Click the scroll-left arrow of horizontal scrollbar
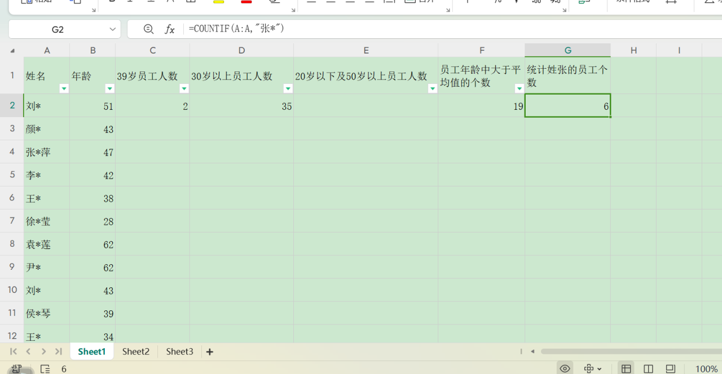Viewport: 722px width, 374px height. point(532,351)
